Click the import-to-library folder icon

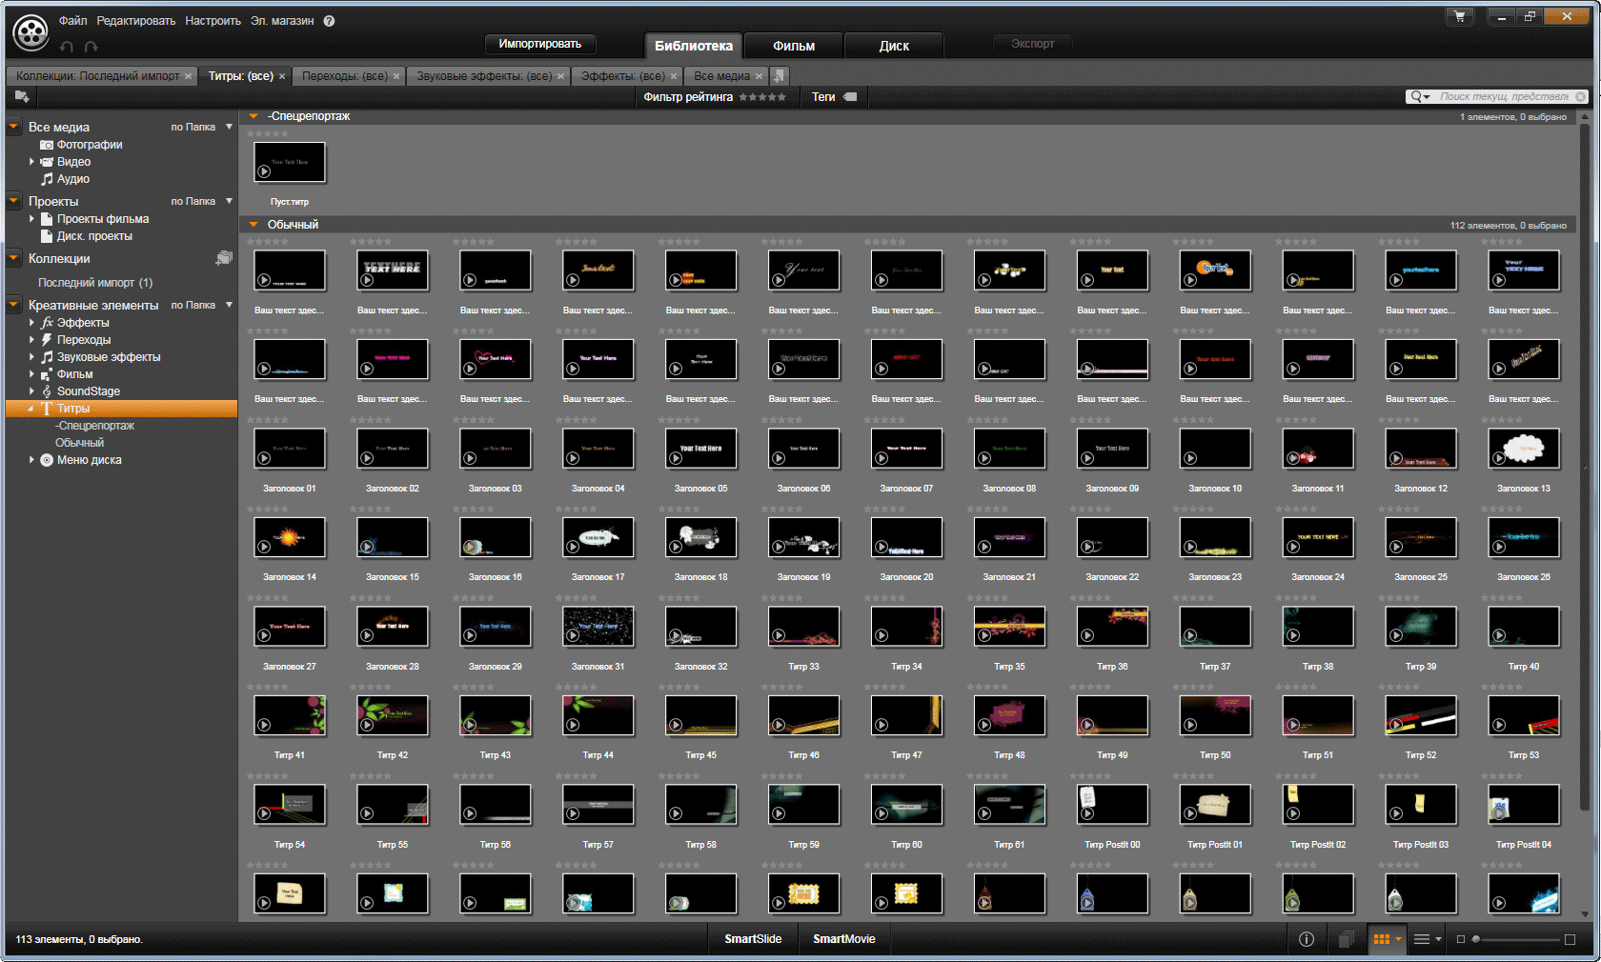[x=22, y=96]
